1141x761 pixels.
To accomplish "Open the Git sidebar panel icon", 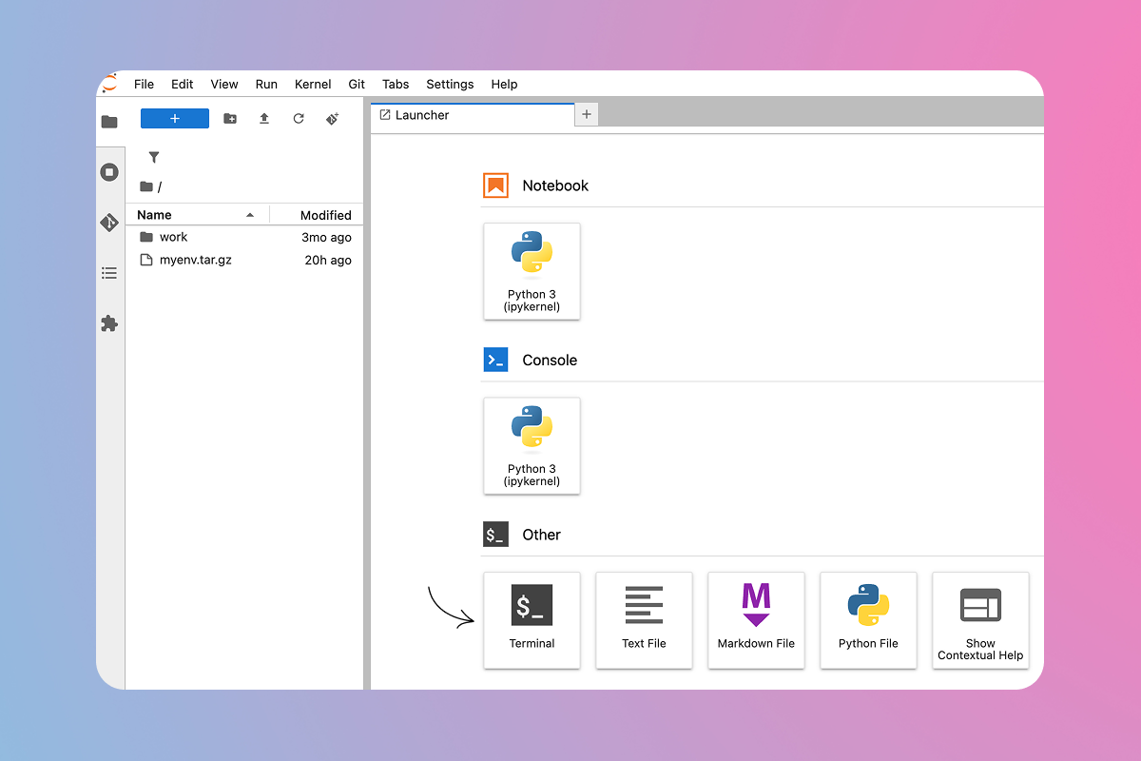I will [109, 223].
